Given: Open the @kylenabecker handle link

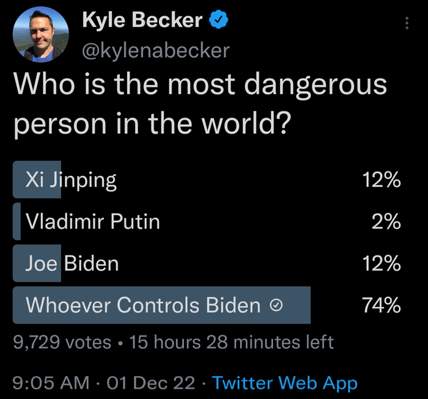Looking at the screenshot, I should [155, 50].
